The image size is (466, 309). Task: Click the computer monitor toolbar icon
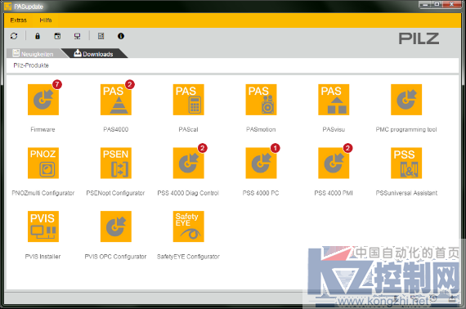78,36
